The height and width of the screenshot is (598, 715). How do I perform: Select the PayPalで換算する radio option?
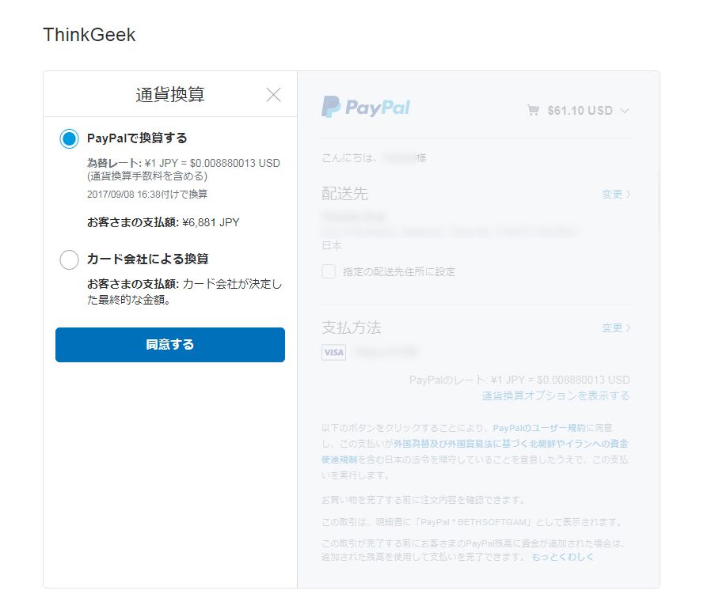70,138
